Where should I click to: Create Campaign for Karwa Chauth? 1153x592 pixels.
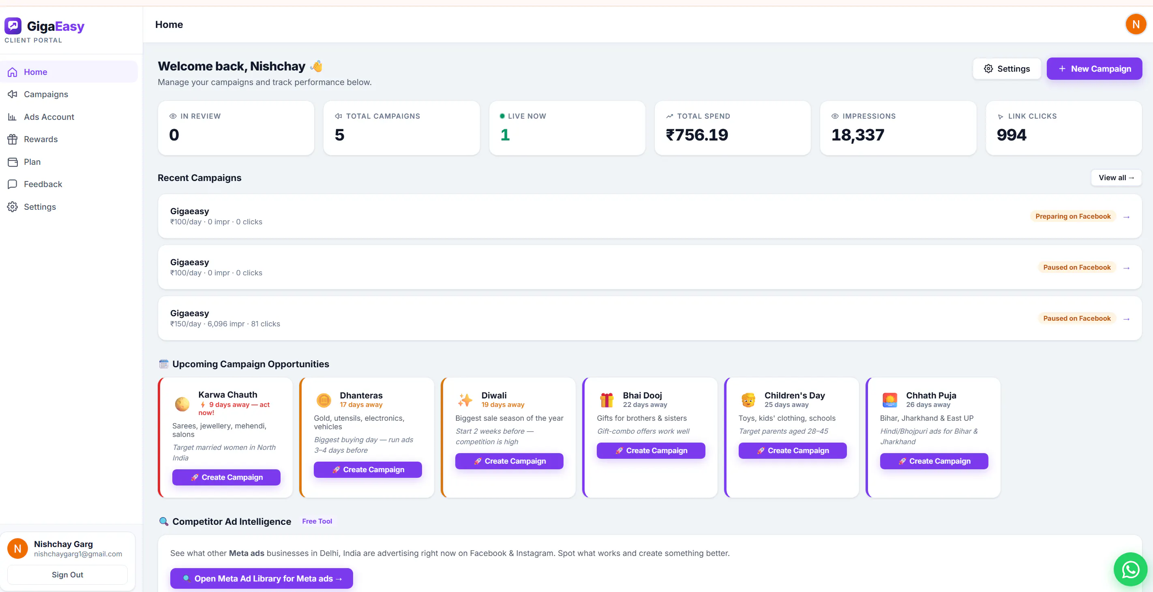coord(227,477)
